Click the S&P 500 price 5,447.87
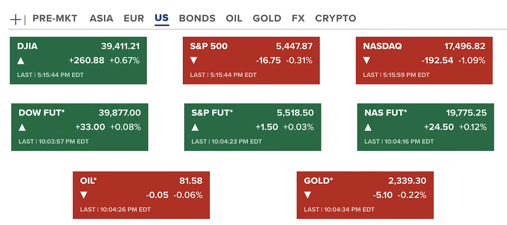 click(x=294, y=46)
